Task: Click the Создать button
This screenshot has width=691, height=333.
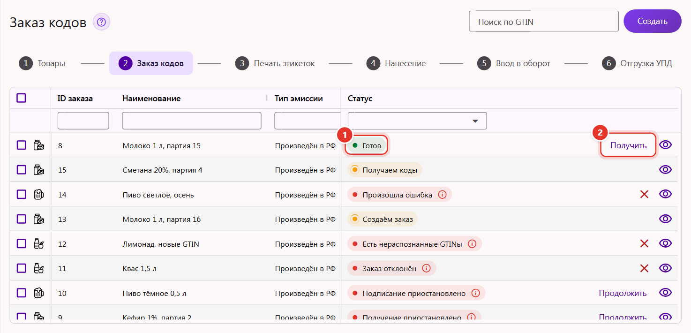Action: [652, 21]
